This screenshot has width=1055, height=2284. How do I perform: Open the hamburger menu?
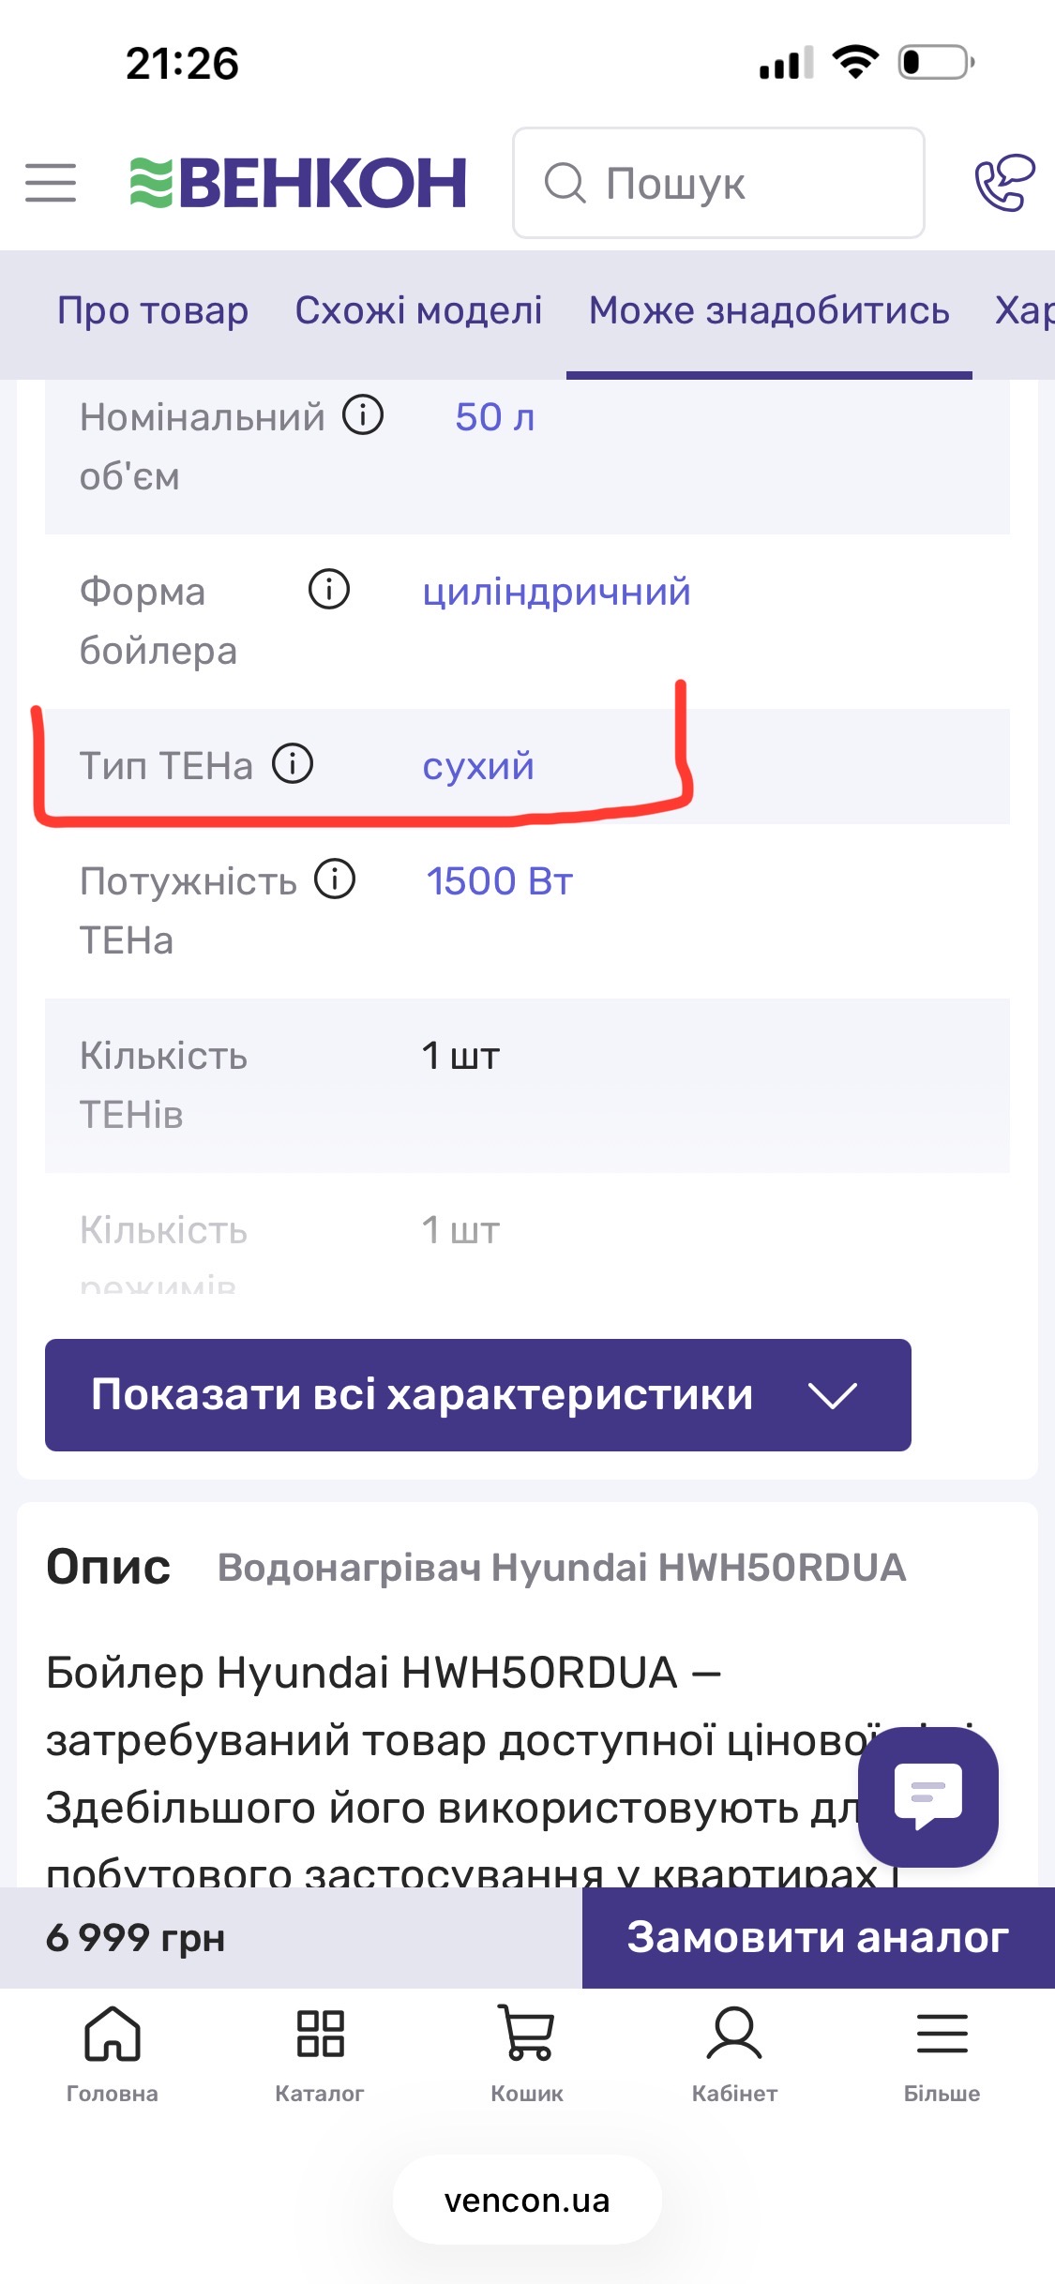51,183
